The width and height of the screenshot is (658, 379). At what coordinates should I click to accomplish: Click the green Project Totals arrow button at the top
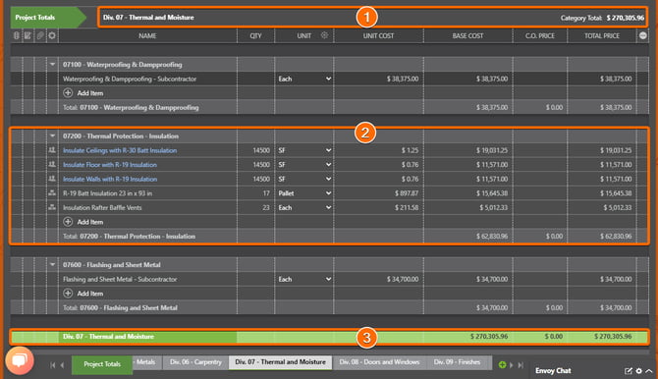48,18
